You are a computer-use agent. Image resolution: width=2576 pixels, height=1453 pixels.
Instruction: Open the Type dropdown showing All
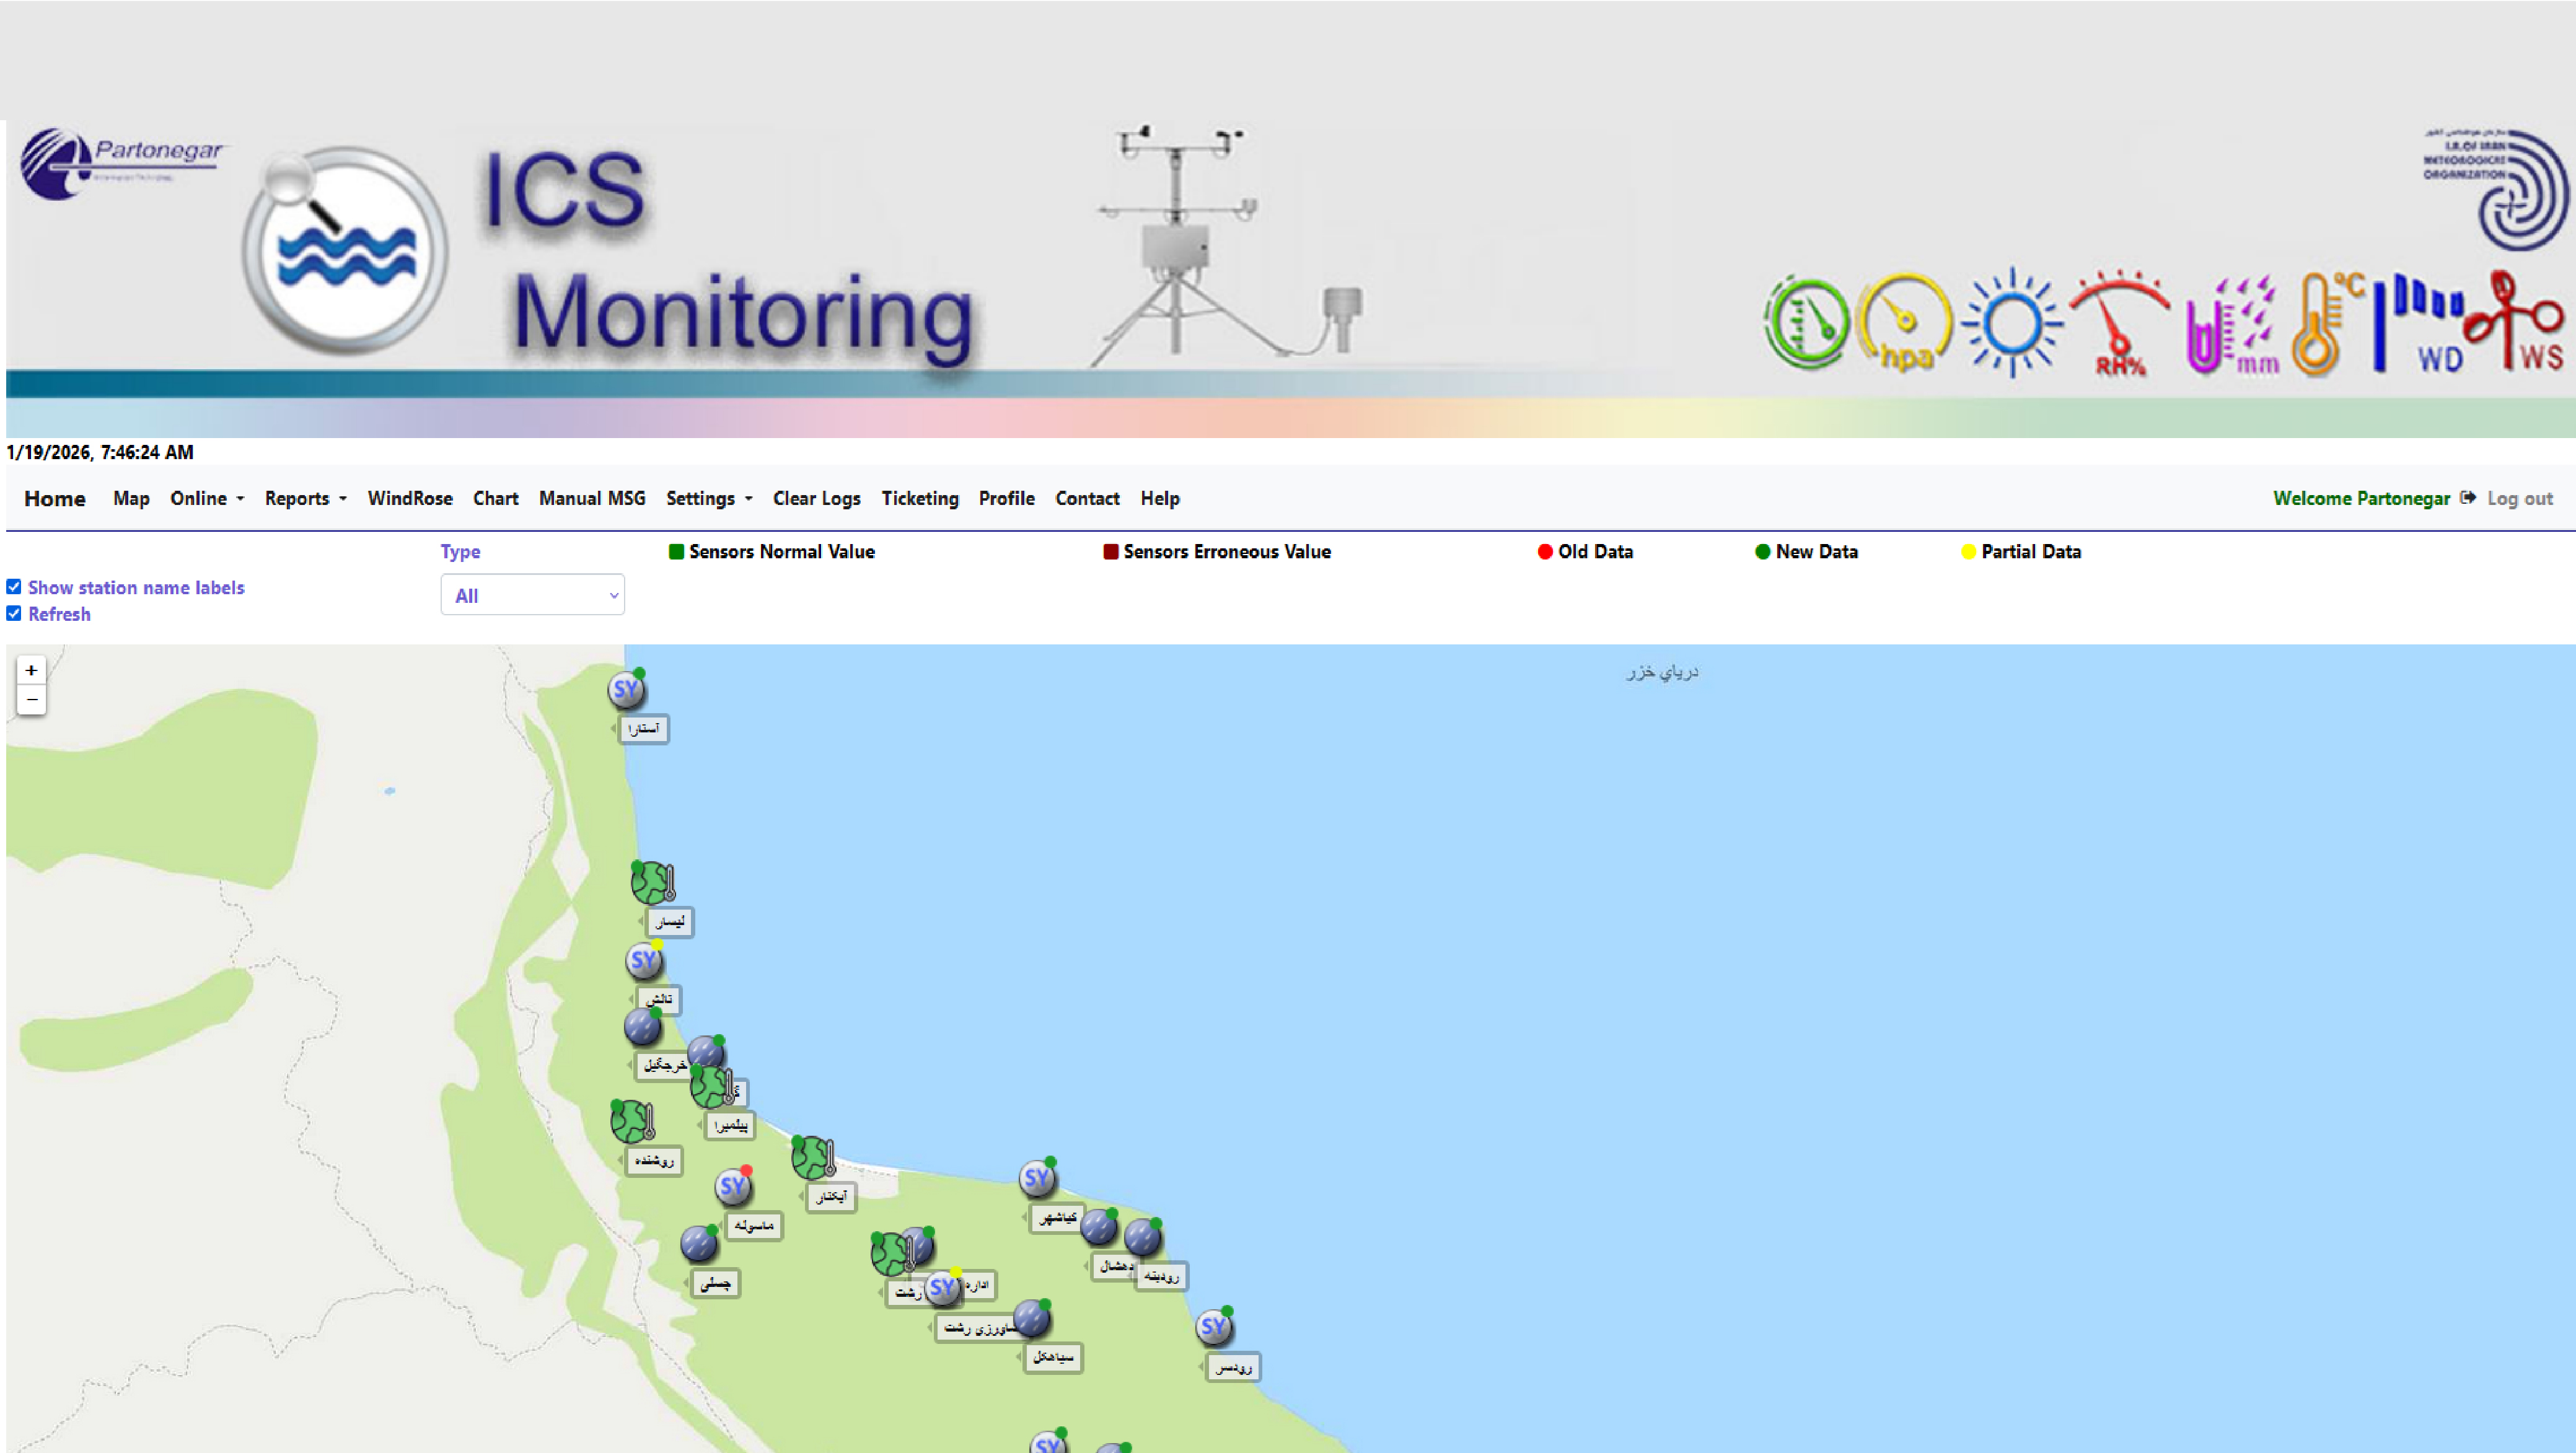pos(532,595)
